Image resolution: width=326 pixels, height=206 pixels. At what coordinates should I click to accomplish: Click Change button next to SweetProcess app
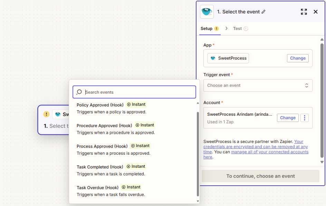[x=297, y=58]
